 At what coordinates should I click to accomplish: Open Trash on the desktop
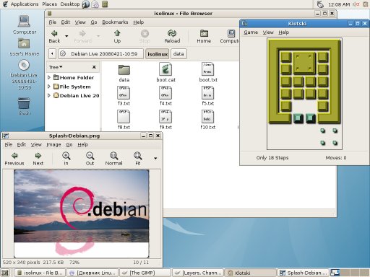(25, 106)
